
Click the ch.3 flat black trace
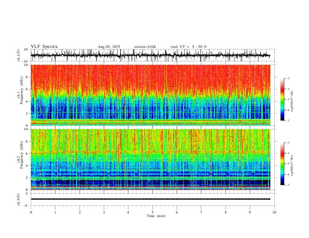(150, 199)
